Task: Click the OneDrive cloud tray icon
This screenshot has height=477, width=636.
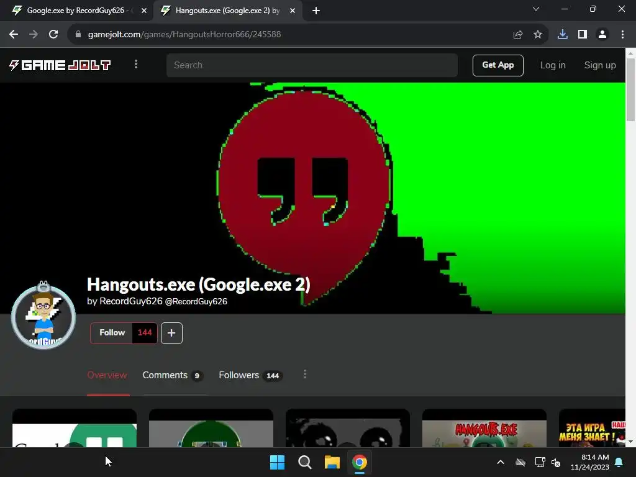Action: tap(520, 462)
